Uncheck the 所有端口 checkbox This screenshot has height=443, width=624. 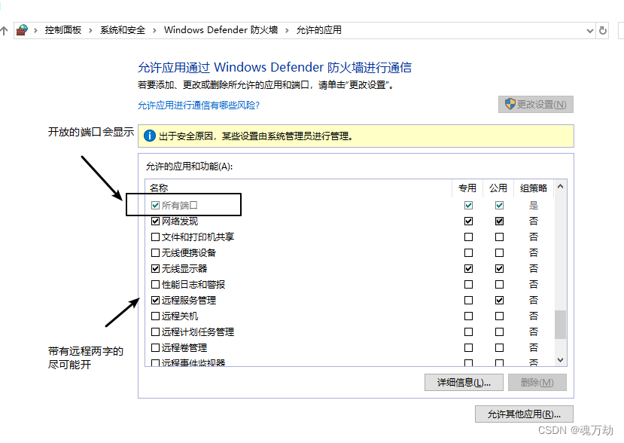(x=155, y=204)
